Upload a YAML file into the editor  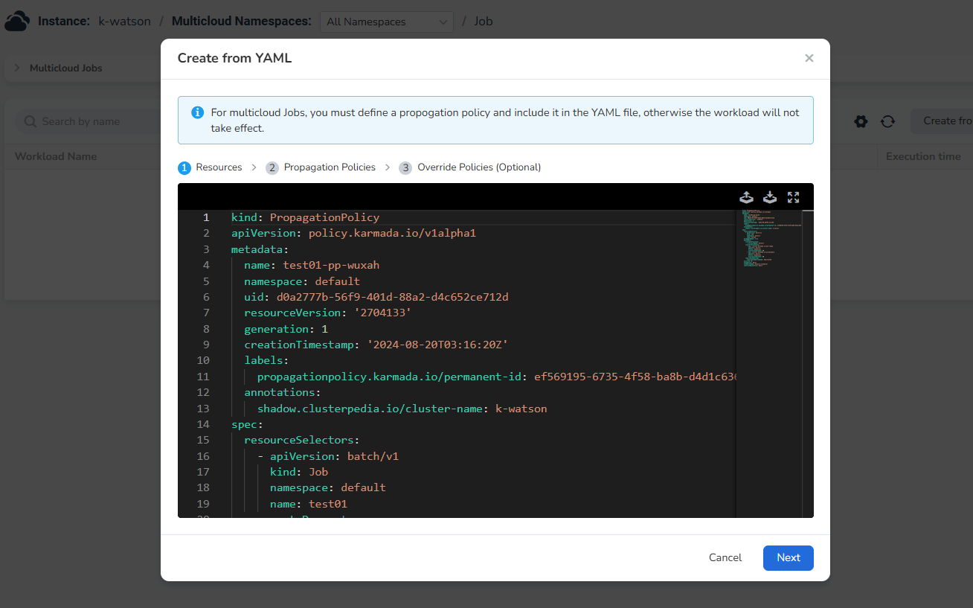tap(746, 197)
